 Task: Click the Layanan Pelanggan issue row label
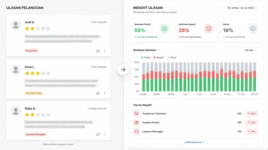(x=153, y=132)
